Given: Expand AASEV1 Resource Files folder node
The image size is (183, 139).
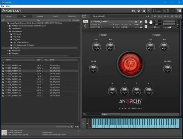Looking at the screenshot, I should 8,26.
